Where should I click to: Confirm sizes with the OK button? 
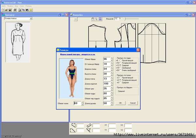tap(120, 103)
